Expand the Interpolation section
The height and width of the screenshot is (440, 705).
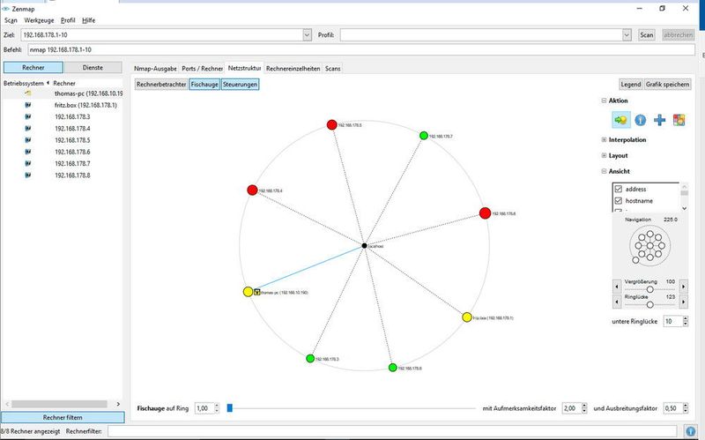(x=604, y=140)
